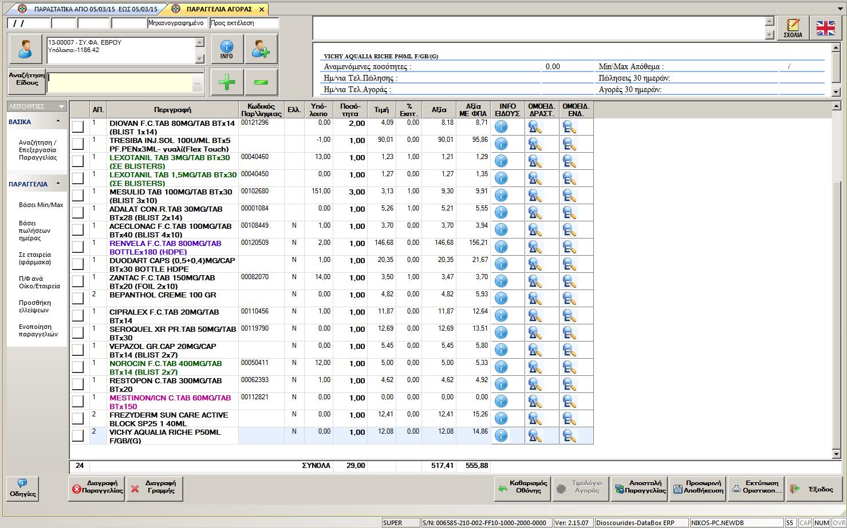Tick the checkbox for DIOVAN F.C.TAB row
The width and height of the screenshot is (847, 528).
pos(77,127)
